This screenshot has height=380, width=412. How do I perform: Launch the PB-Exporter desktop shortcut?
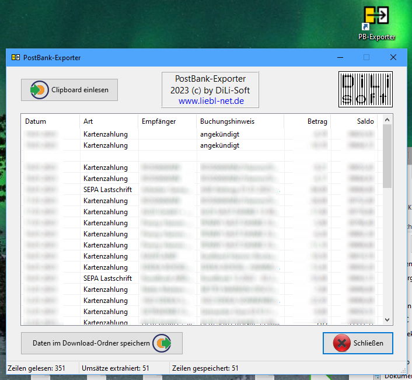pyautogui.click(x=376, y=23)
